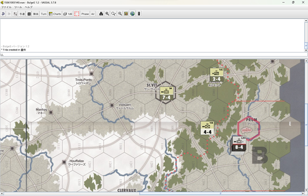Click the CLERVAUX map label
308x196 pixels.
127,190
